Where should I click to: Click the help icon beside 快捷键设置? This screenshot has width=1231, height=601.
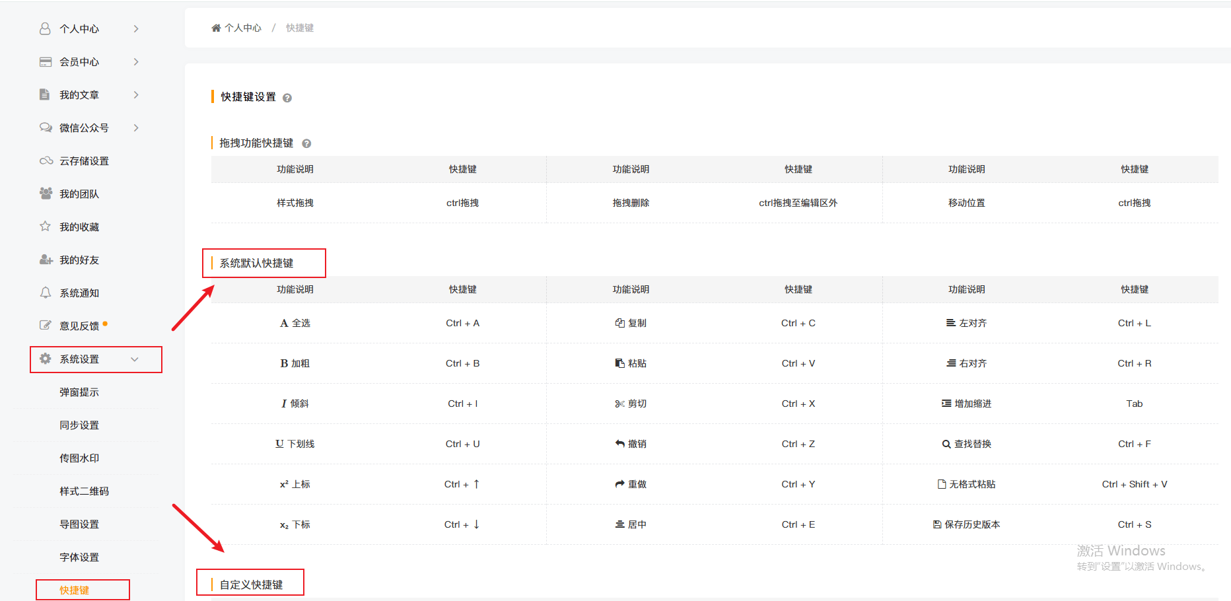point(287,98)
